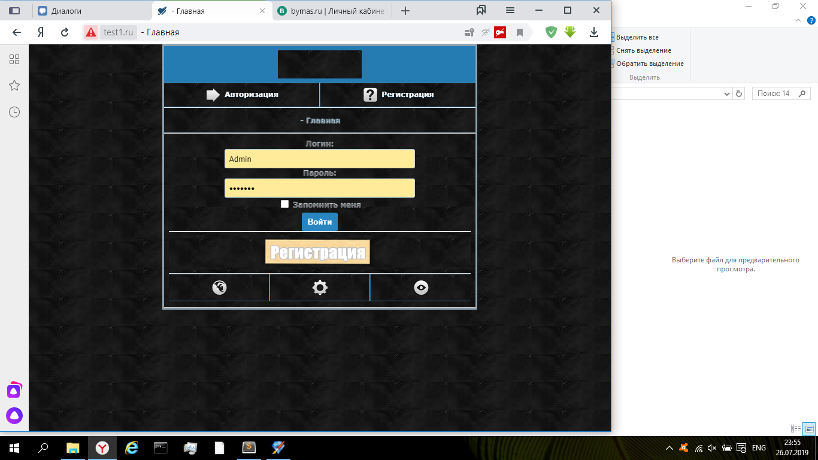The height and width of the screenshot is (460, 818).
Task: Click the green shield protection icon
Action: coord(551,32)
